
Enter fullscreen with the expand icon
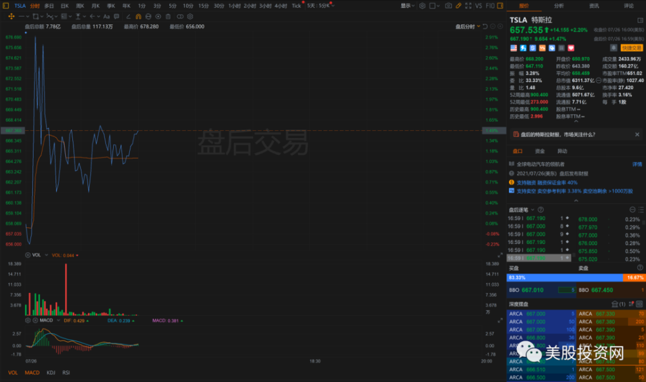[468, 6]
